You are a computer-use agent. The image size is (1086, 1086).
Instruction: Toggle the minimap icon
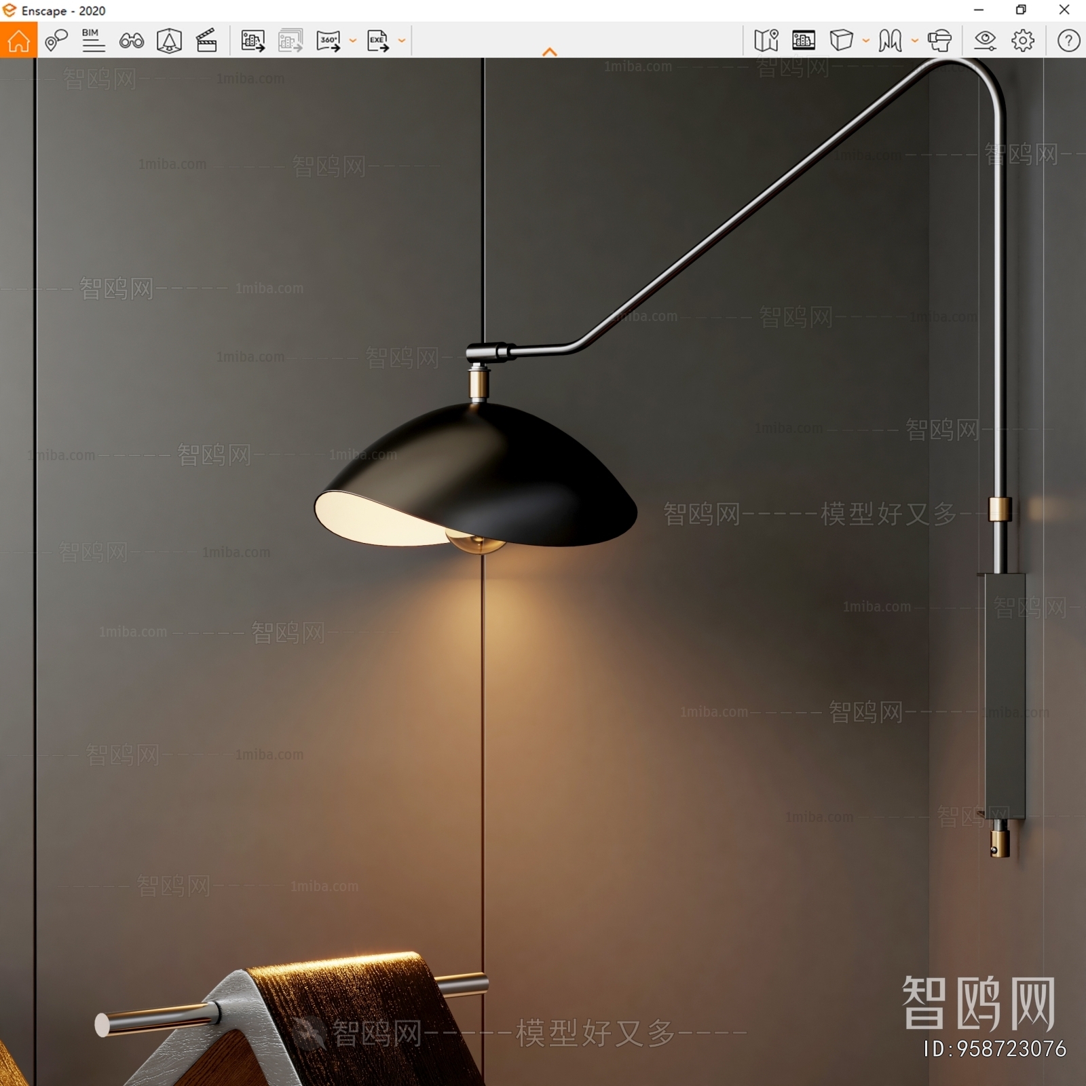[766, 41]
